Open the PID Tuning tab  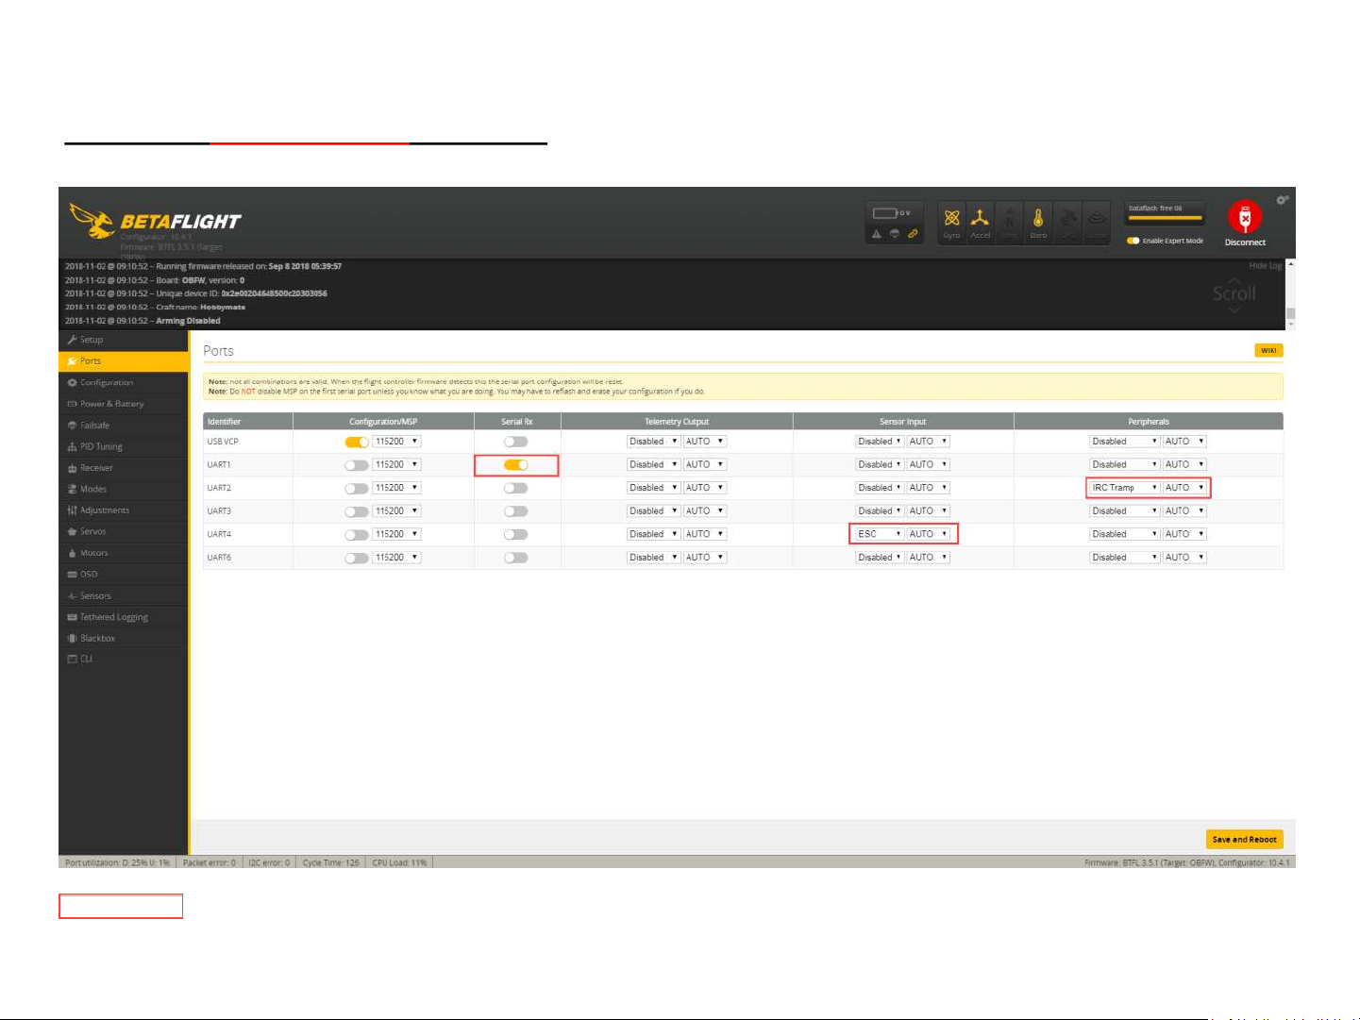(124, 446)
